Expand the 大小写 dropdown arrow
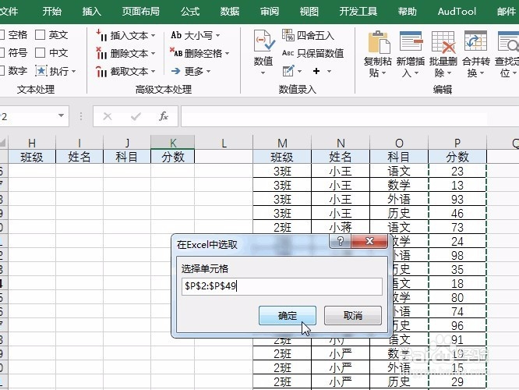 217,35
